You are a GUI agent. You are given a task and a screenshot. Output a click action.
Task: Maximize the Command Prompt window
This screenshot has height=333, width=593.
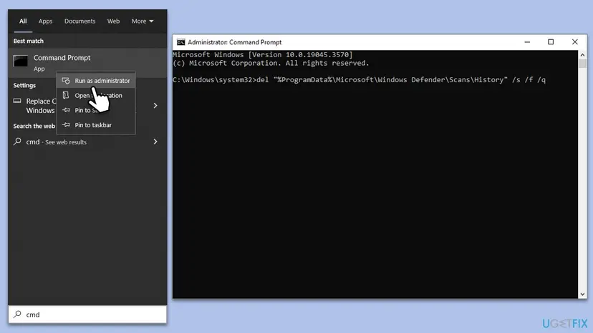click(x=551, y=42)
